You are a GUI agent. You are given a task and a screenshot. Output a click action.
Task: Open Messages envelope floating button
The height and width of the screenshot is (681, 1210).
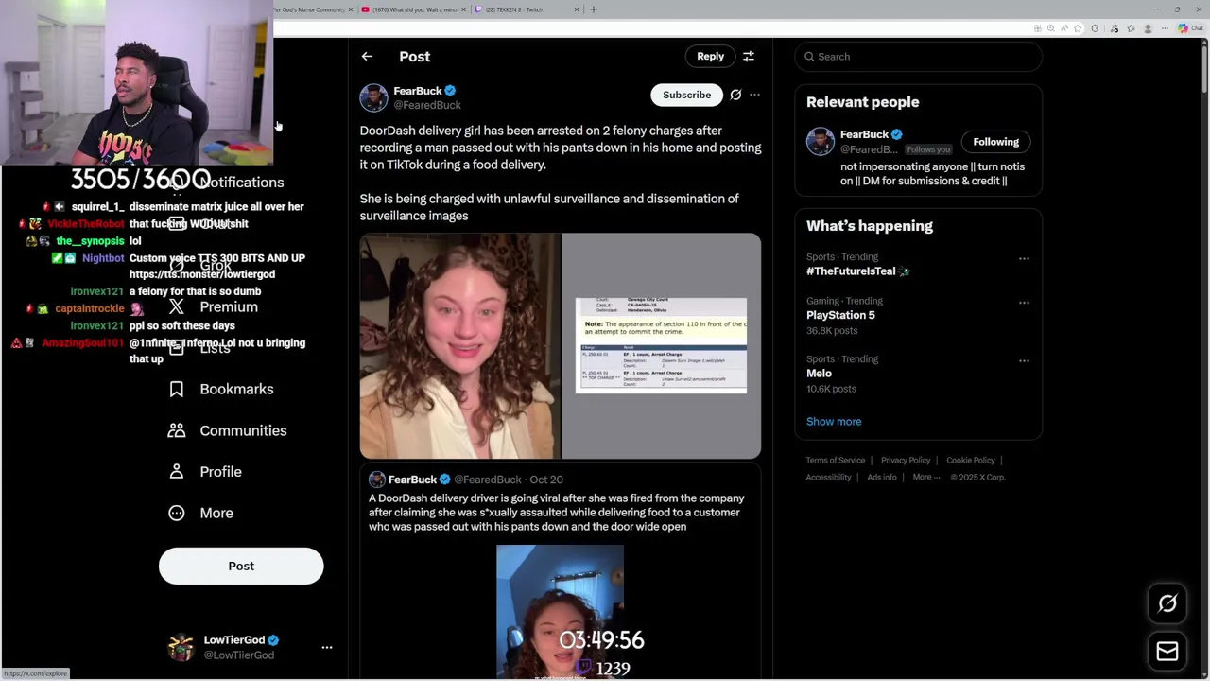[x=1167, y=651]
